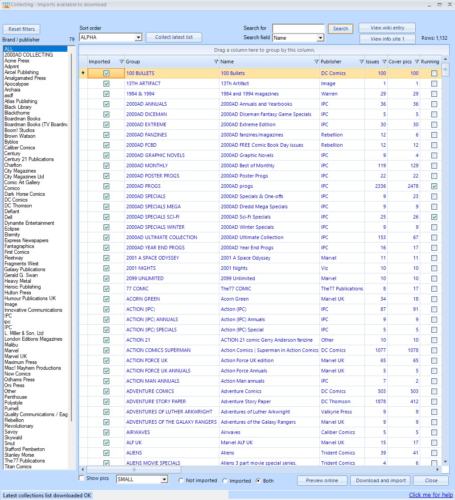
Task: Click Valkyrie Press publisher cell
Action: click(342, 412)
